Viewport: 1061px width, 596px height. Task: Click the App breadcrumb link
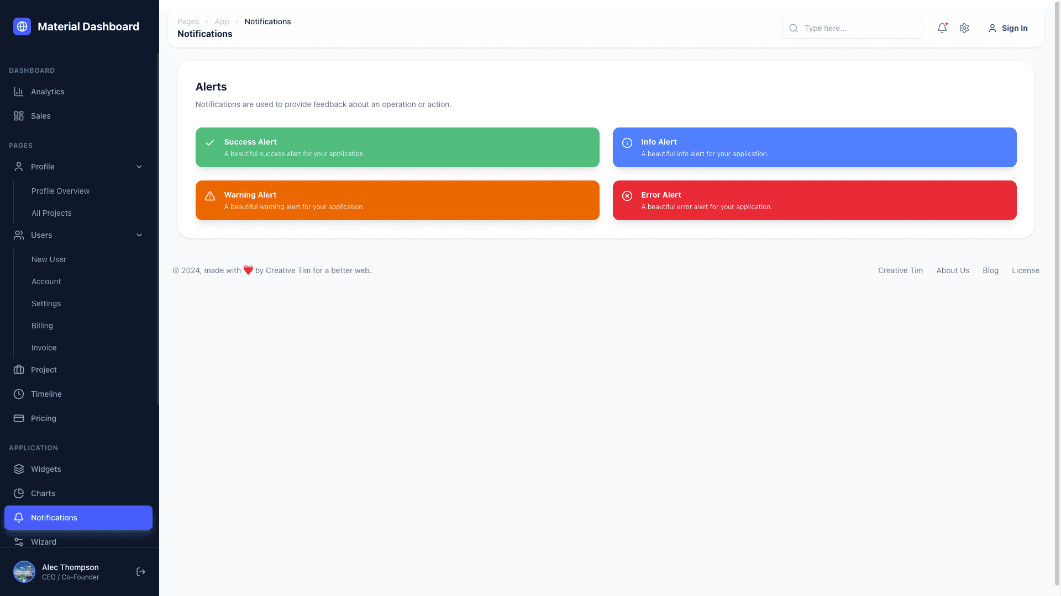[x=222, y=21]
